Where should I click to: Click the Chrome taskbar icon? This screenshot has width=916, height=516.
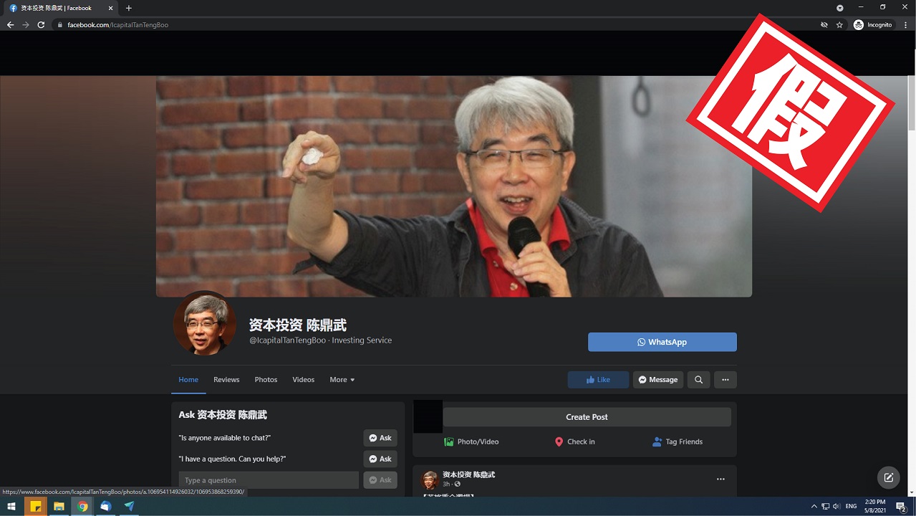(x=82, y=506)
